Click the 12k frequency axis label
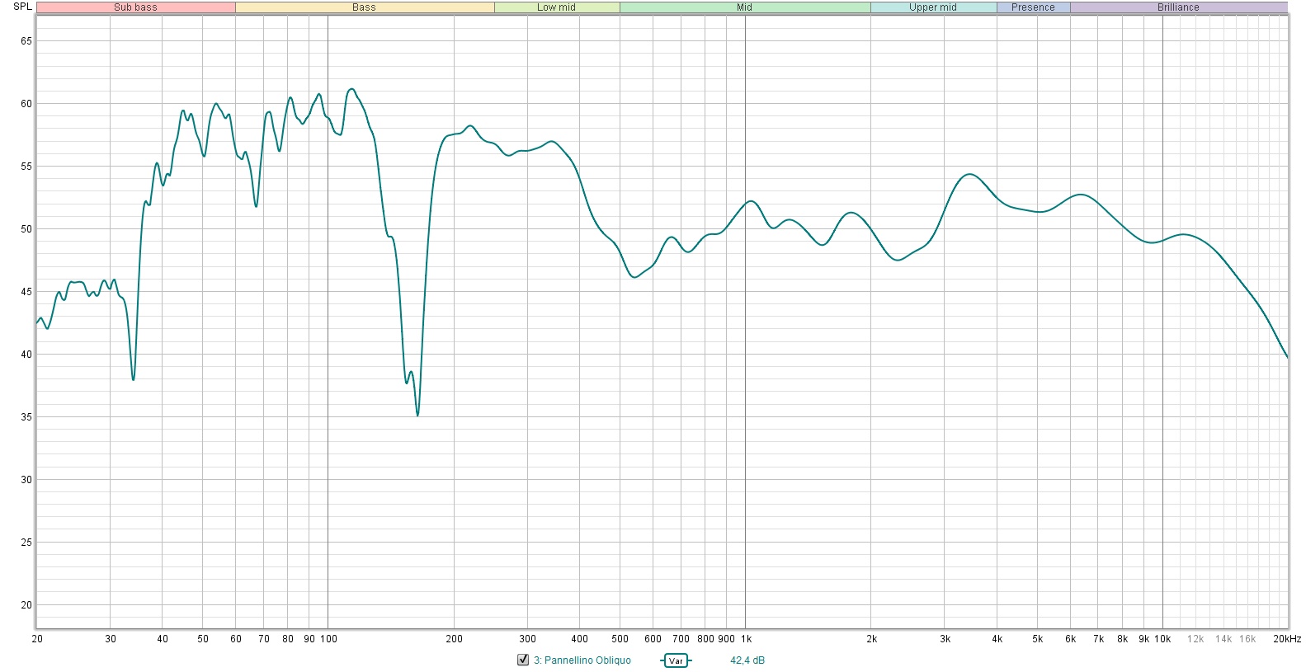The image size is (1306, 672). coord(1195,639)
